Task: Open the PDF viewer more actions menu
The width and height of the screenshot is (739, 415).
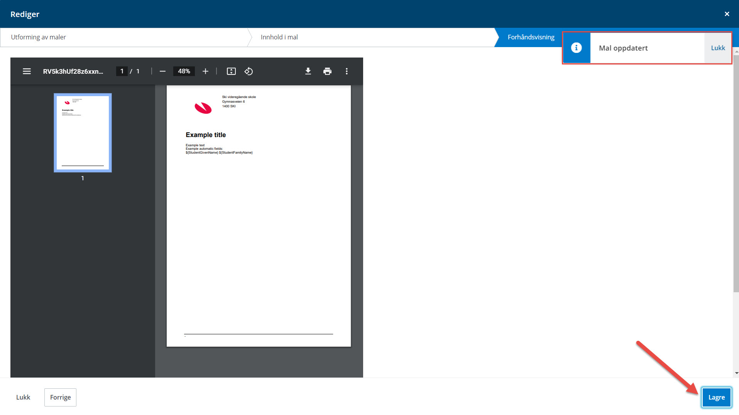Action: click(347, 71)
